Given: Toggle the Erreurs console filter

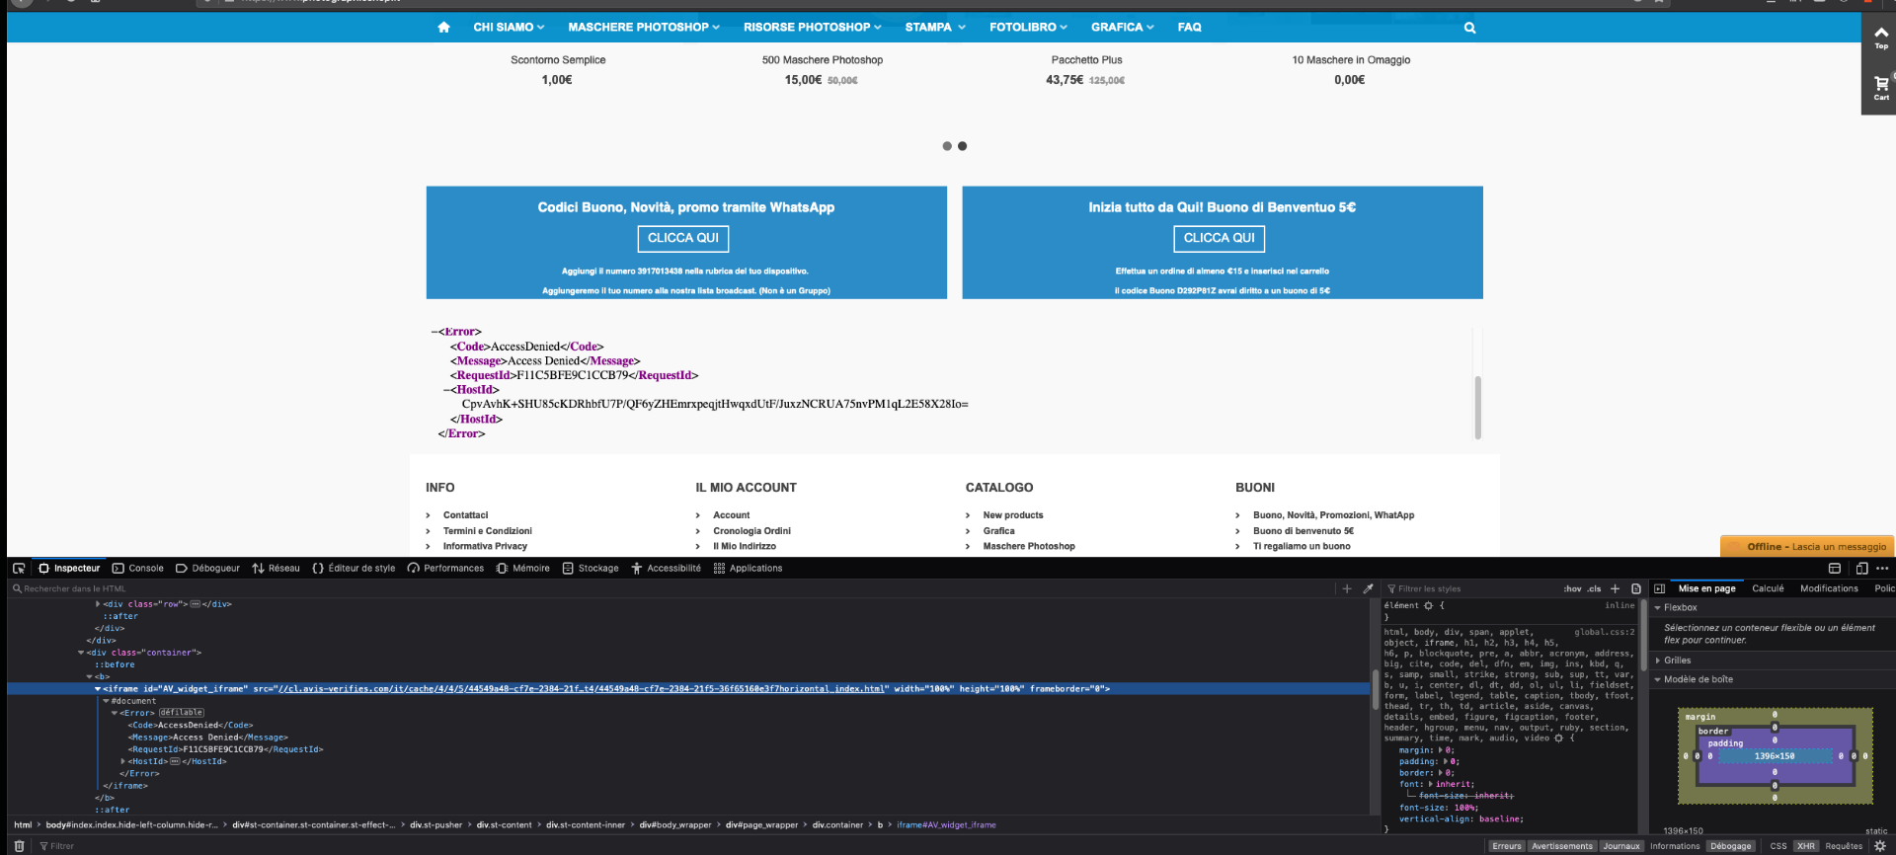Looking at the screenshot, I should tap(1506, 846).
